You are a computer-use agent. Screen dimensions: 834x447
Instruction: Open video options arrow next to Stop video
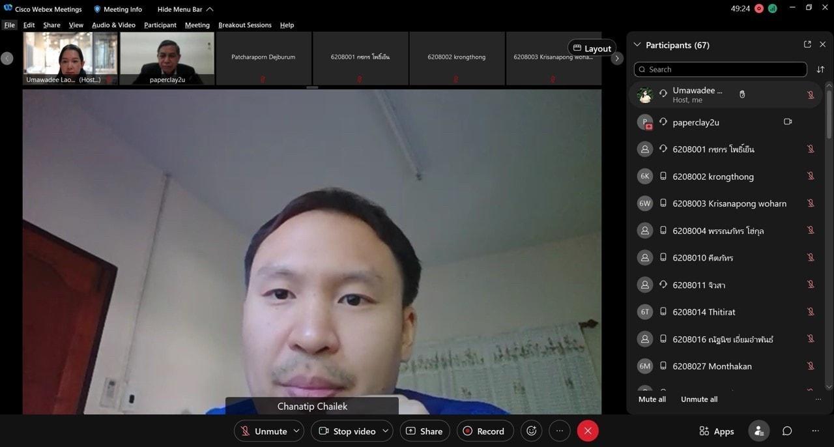386,431
